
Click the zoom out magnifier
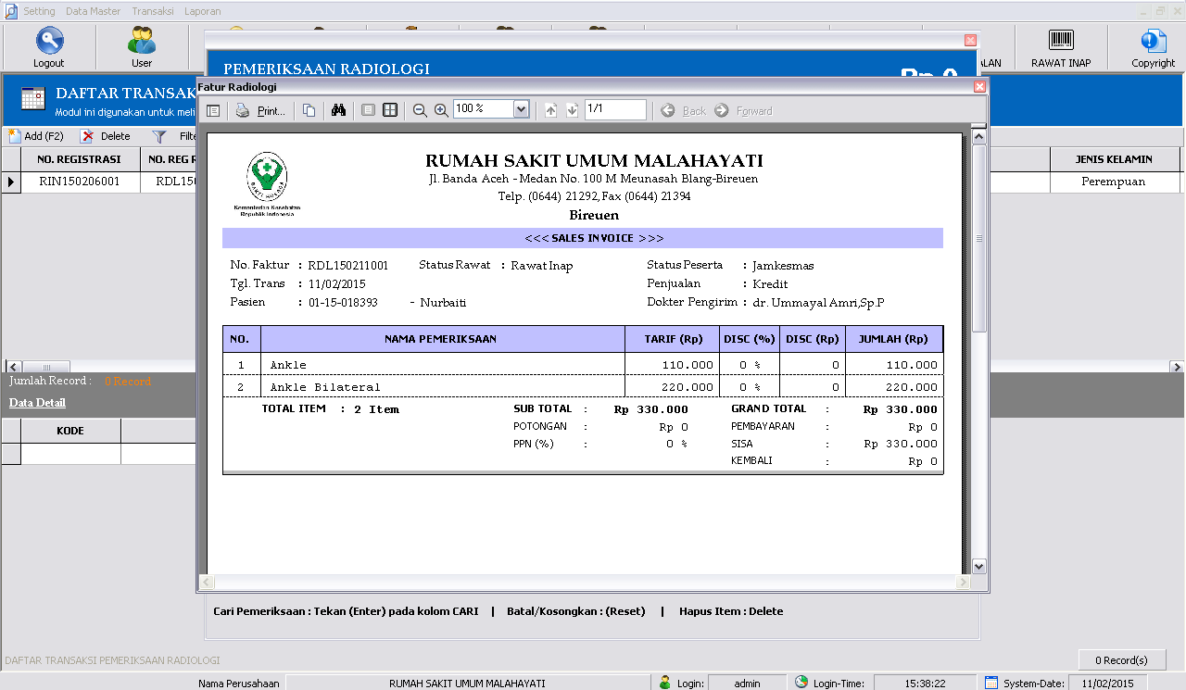coord(420,110)
